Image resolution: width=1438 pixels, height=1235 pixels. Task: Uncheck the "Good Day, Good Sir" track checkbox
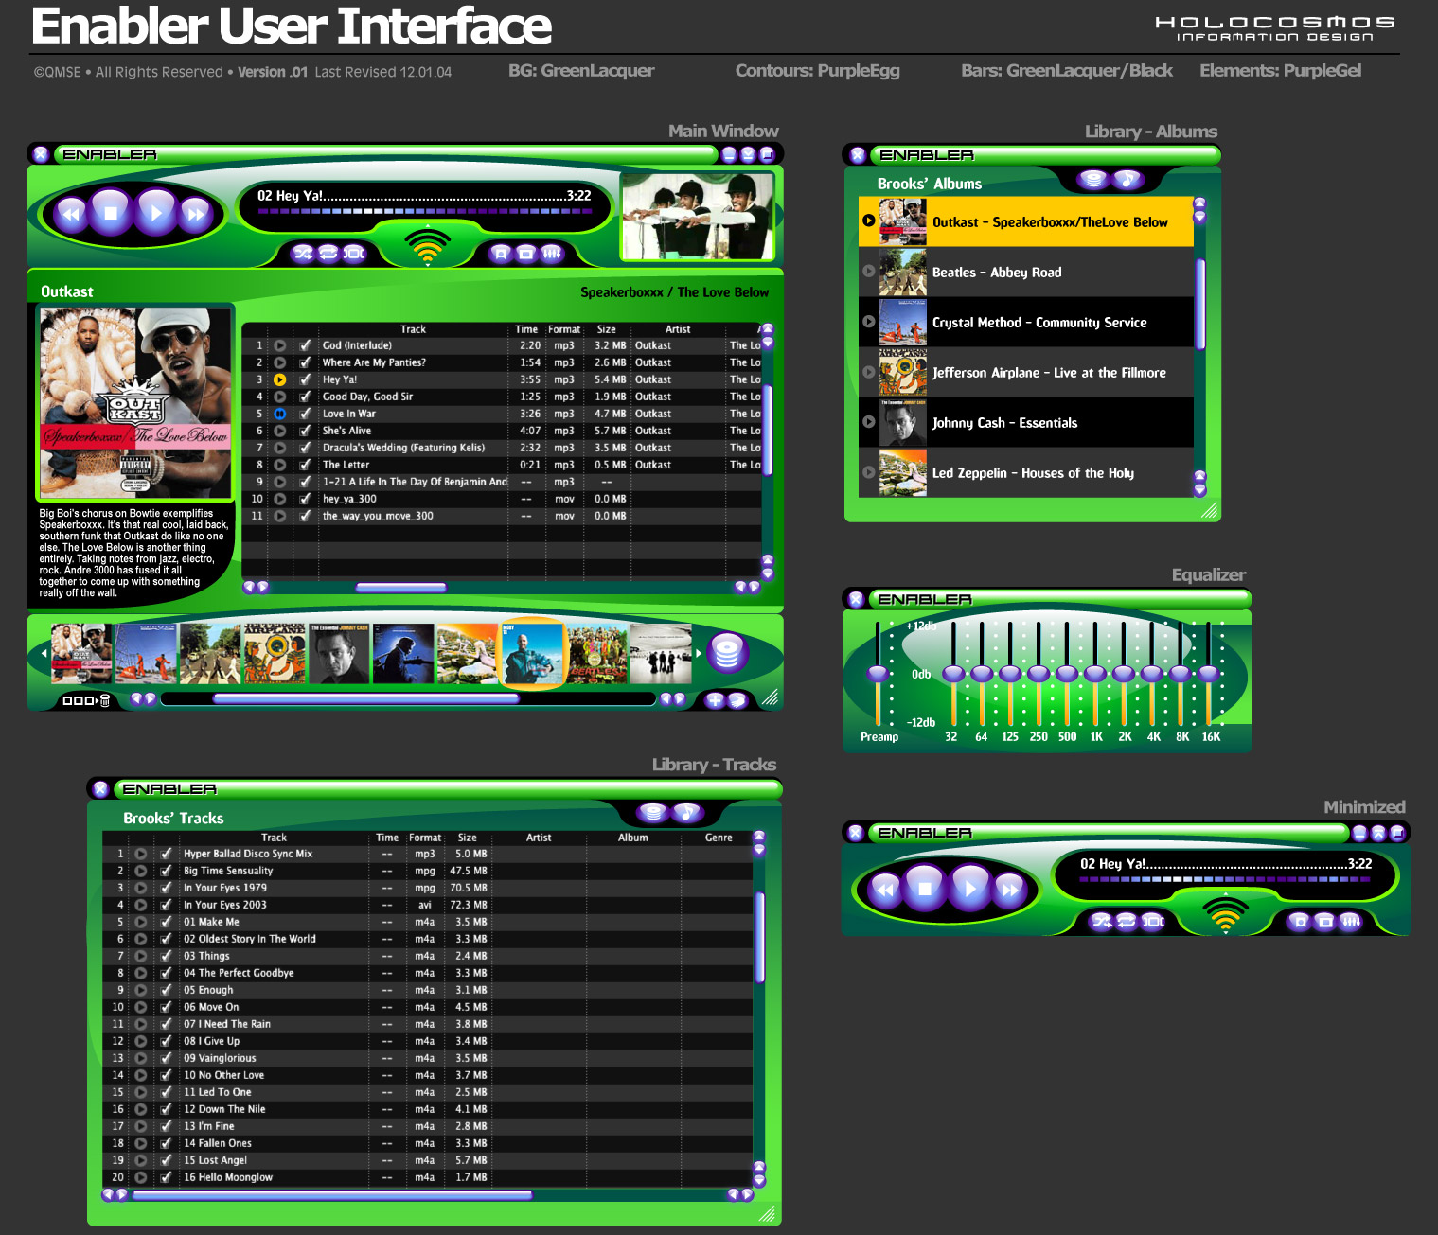[x=305, y=397]
